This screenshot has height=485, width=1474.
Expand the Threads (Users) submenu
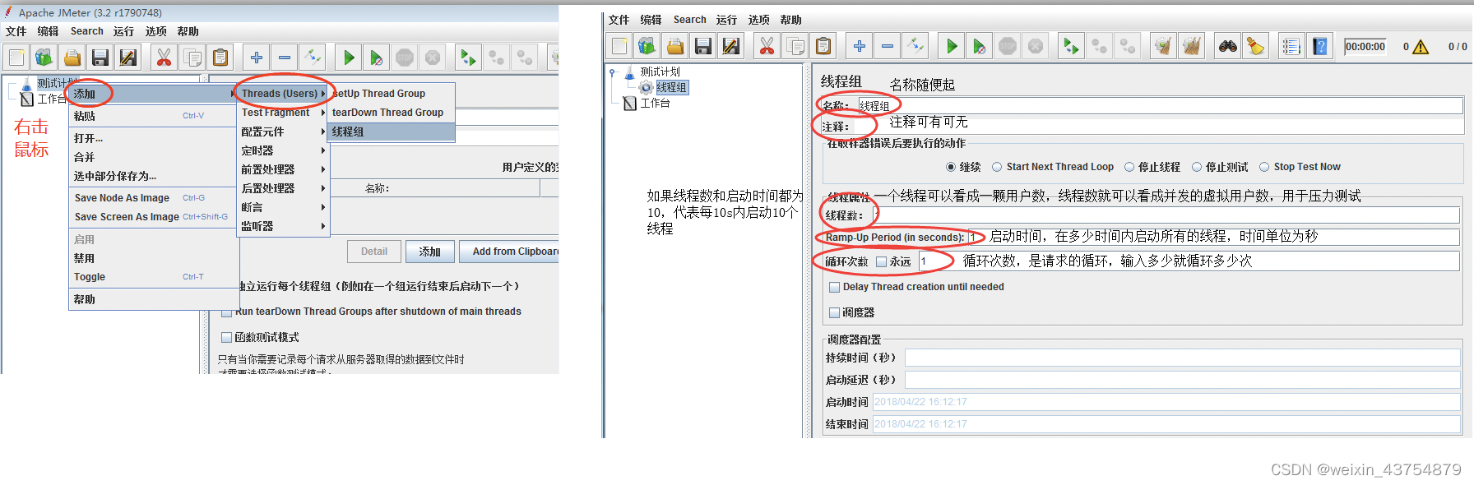[282, 94]
